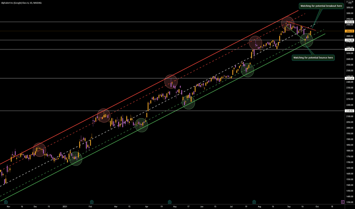Click the Feb label on time axis
Screen dimensions: 355x209
[x=90, y=206]
